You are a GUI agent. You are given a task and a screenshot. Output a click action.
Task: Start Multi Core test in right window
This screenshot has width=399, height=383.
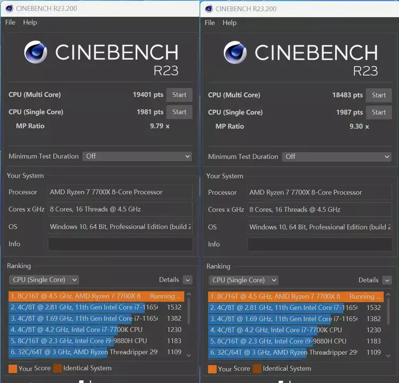click(x=379, y=95)
